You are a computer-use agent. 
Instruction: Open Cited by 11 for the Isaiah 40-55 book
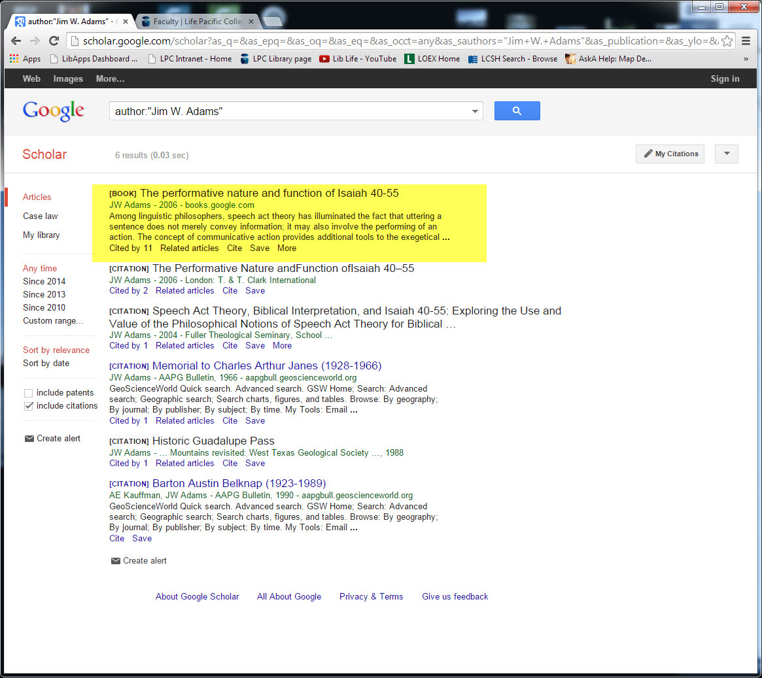(131, 248)
